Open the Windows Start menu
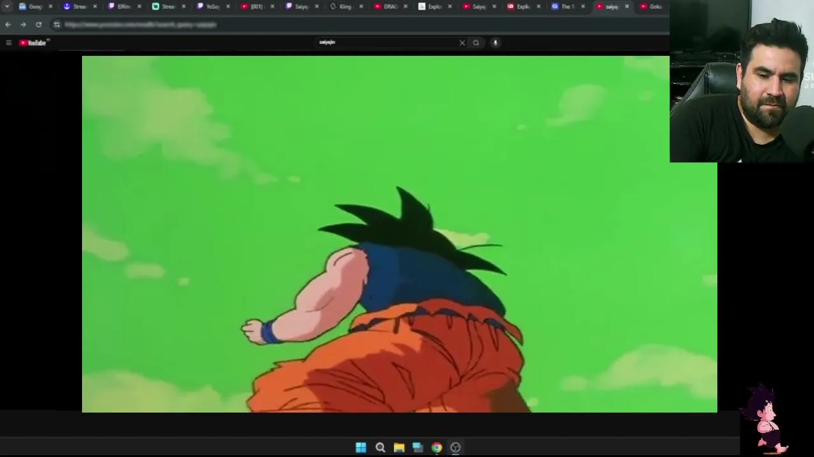The image size is (814, 457). click(x=361, y=447)
